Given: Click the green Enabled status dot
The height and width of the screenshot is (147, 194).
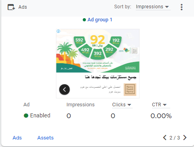Looking at the screenshot, I should click(x=26, y=115).
